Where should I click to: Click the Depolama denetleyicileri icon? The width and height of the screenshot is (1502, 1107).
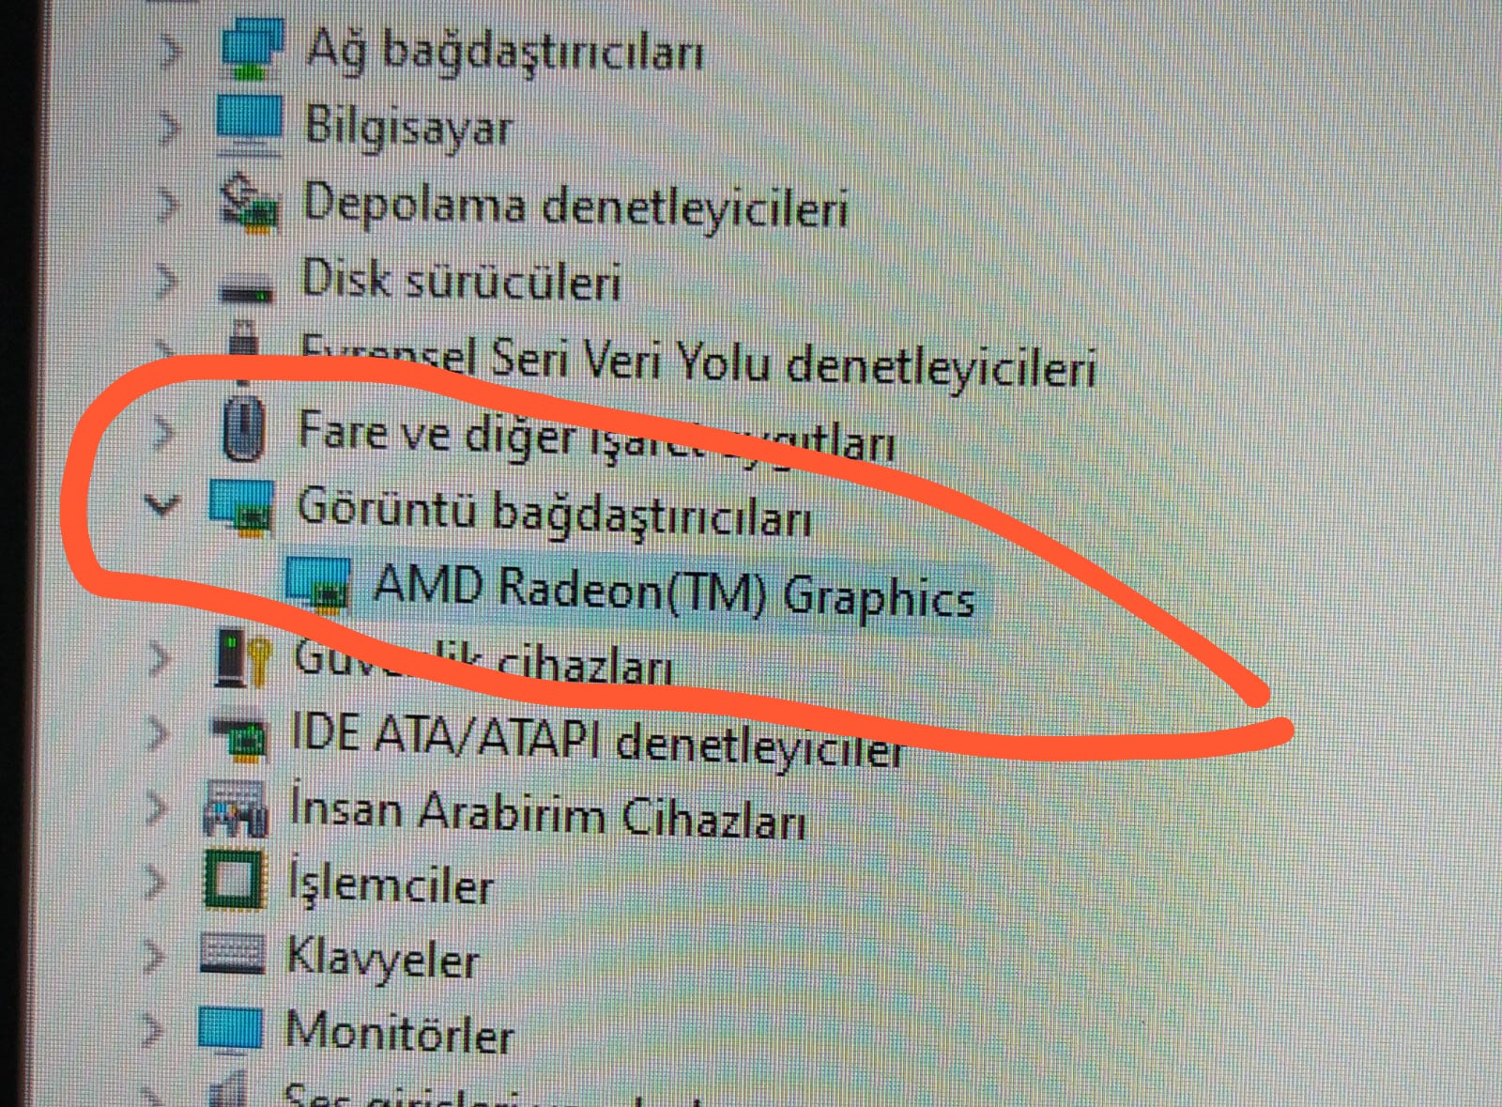tap(249, 203)
